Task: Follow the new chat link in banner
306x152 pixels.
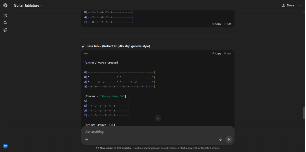Action: pyautogui.click(x=192, y=148)
